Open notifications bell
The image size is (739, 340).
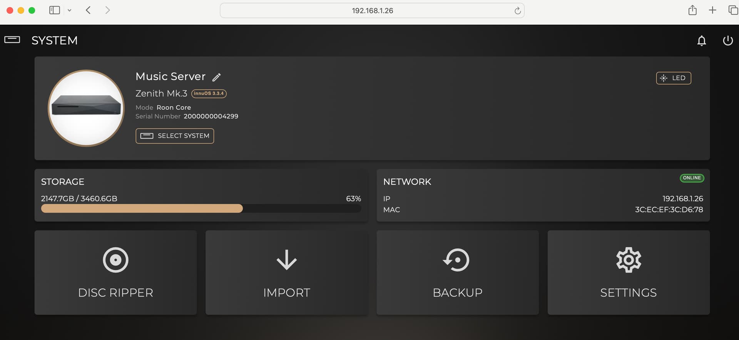click(x=702, y=40)
